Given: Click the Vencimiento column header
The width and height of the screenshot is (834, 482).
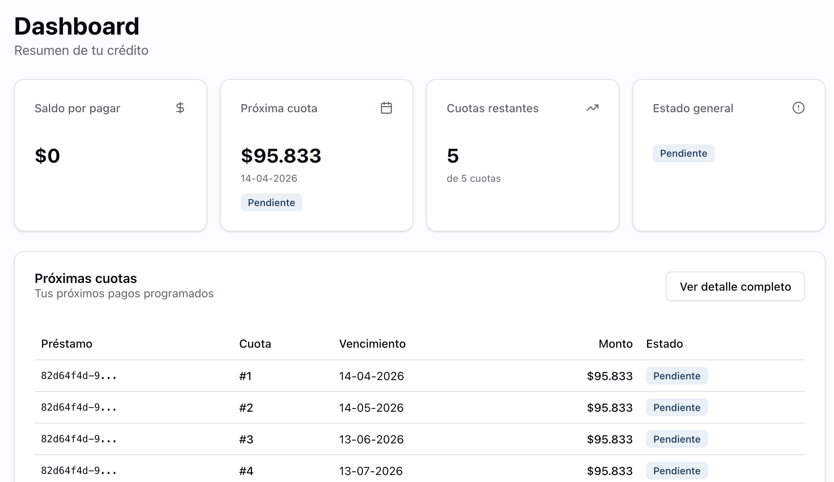Looking at the screenshot, I should coord(372,344).
